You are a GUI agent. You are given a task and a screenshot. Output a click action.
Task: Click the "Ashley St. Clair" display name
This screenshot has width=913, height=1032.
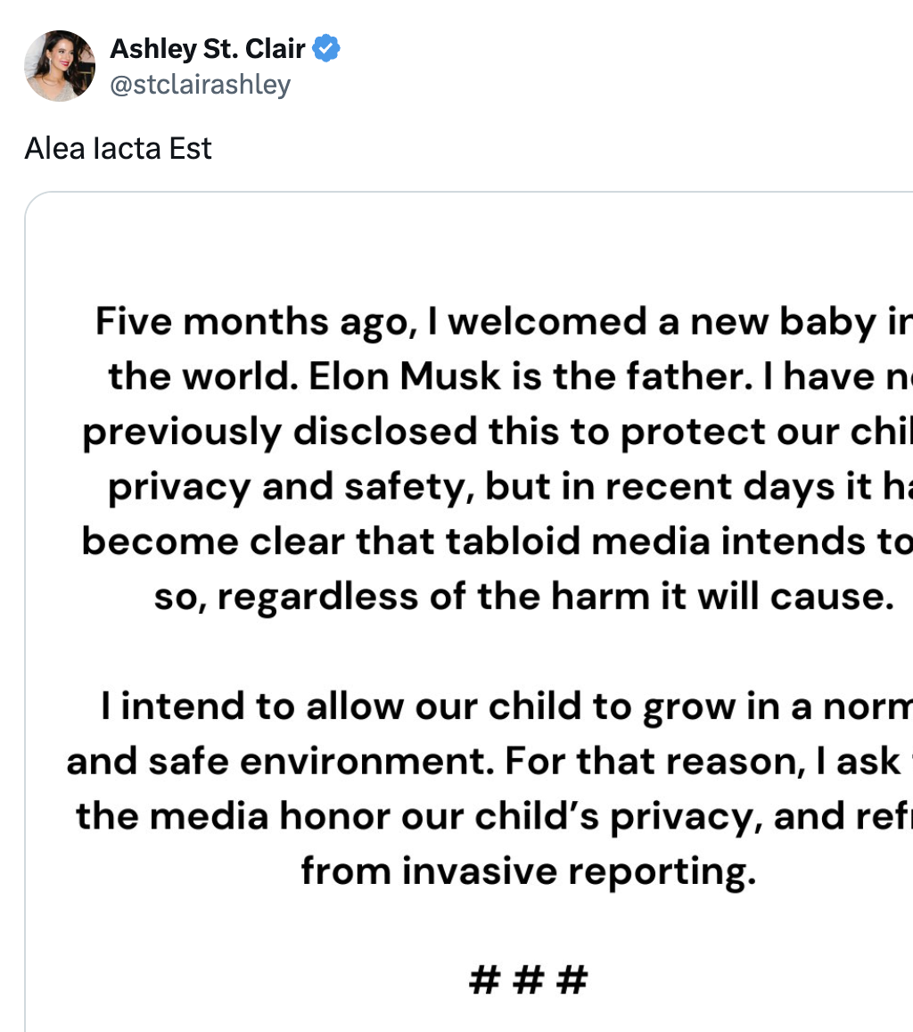point(210,49)
